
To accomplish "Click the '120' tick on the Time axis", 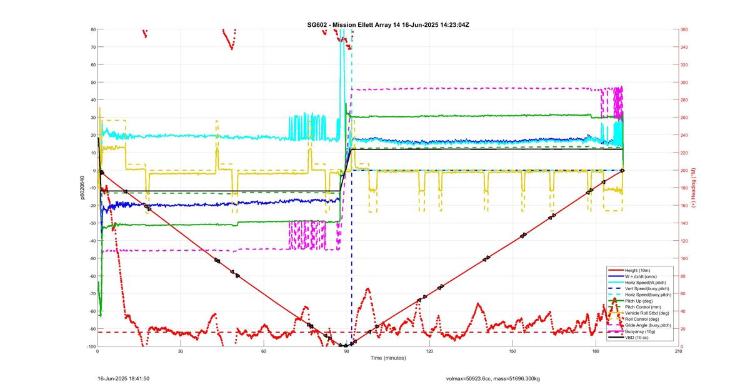I will point(429,351).
